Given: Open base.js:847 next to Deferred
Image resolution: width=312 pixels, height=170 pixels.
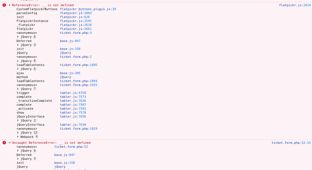Looking at the screenshot, I should 70,41.
